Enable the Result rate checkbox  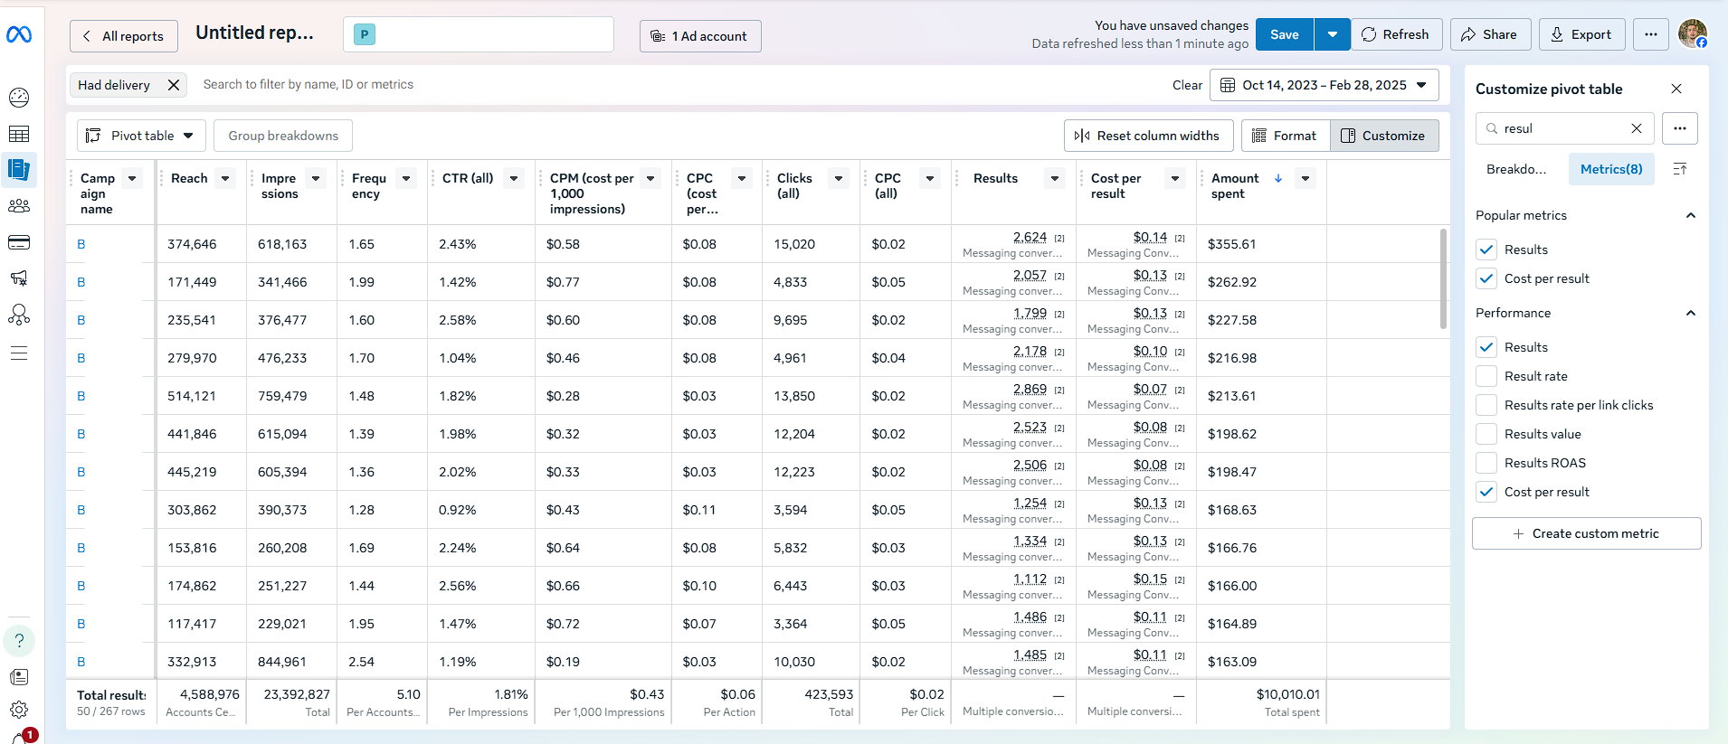[x=1486, y=376]
